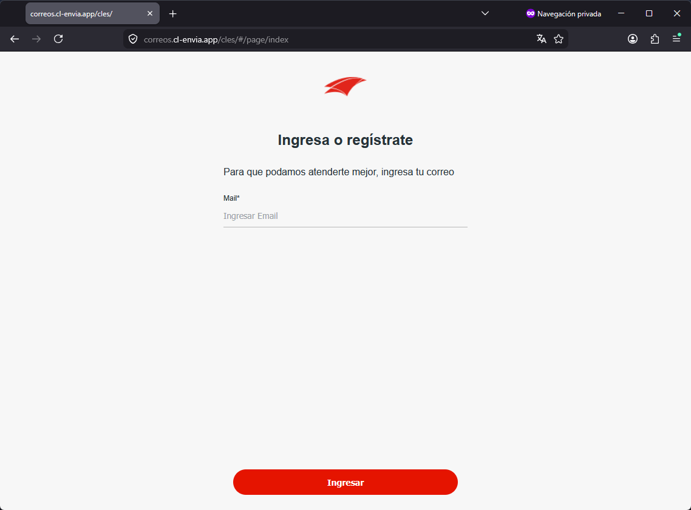
Task: Click the Navegación privada indicator
Action: tap(563, 13)
